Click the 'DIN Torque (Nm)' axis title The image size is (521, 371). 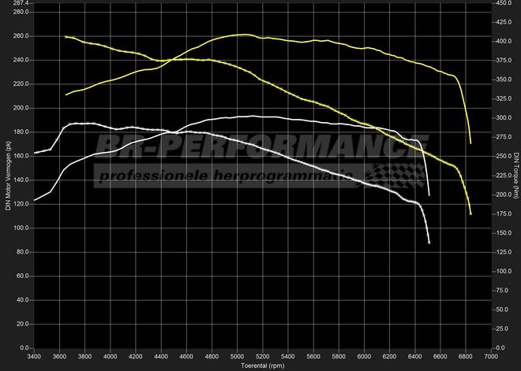pyautogui.click(x=515, y=175)
